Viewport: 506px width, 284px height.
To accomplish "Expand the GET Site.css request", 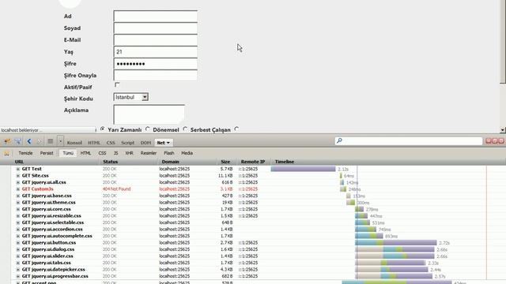I will coord(18,176).
